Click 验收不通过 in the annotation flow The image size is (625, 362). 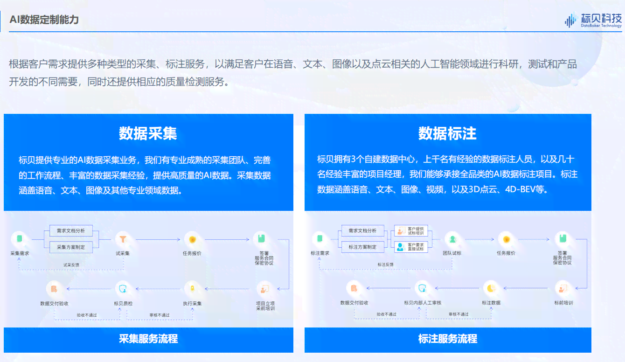click(387, 314)
